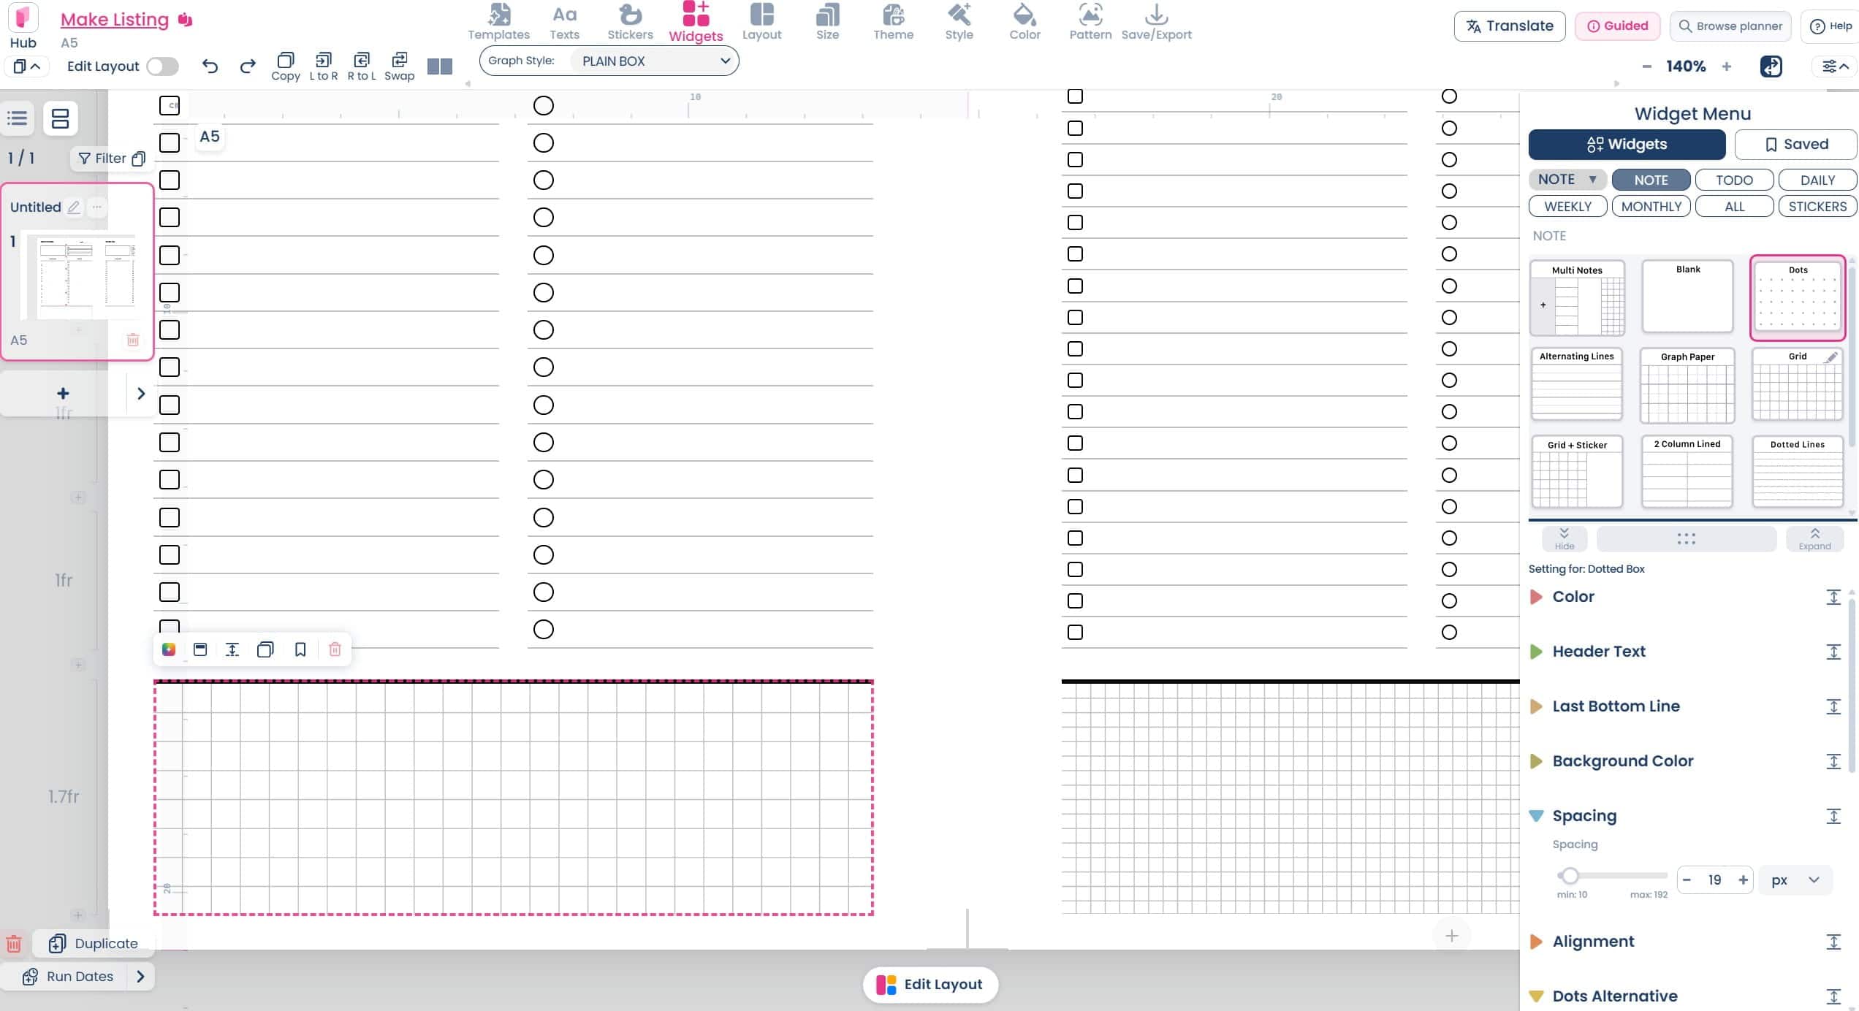This screenshot has height=1011, width=1859.
Task: Open the Templates tool
Action: (498, 22)
